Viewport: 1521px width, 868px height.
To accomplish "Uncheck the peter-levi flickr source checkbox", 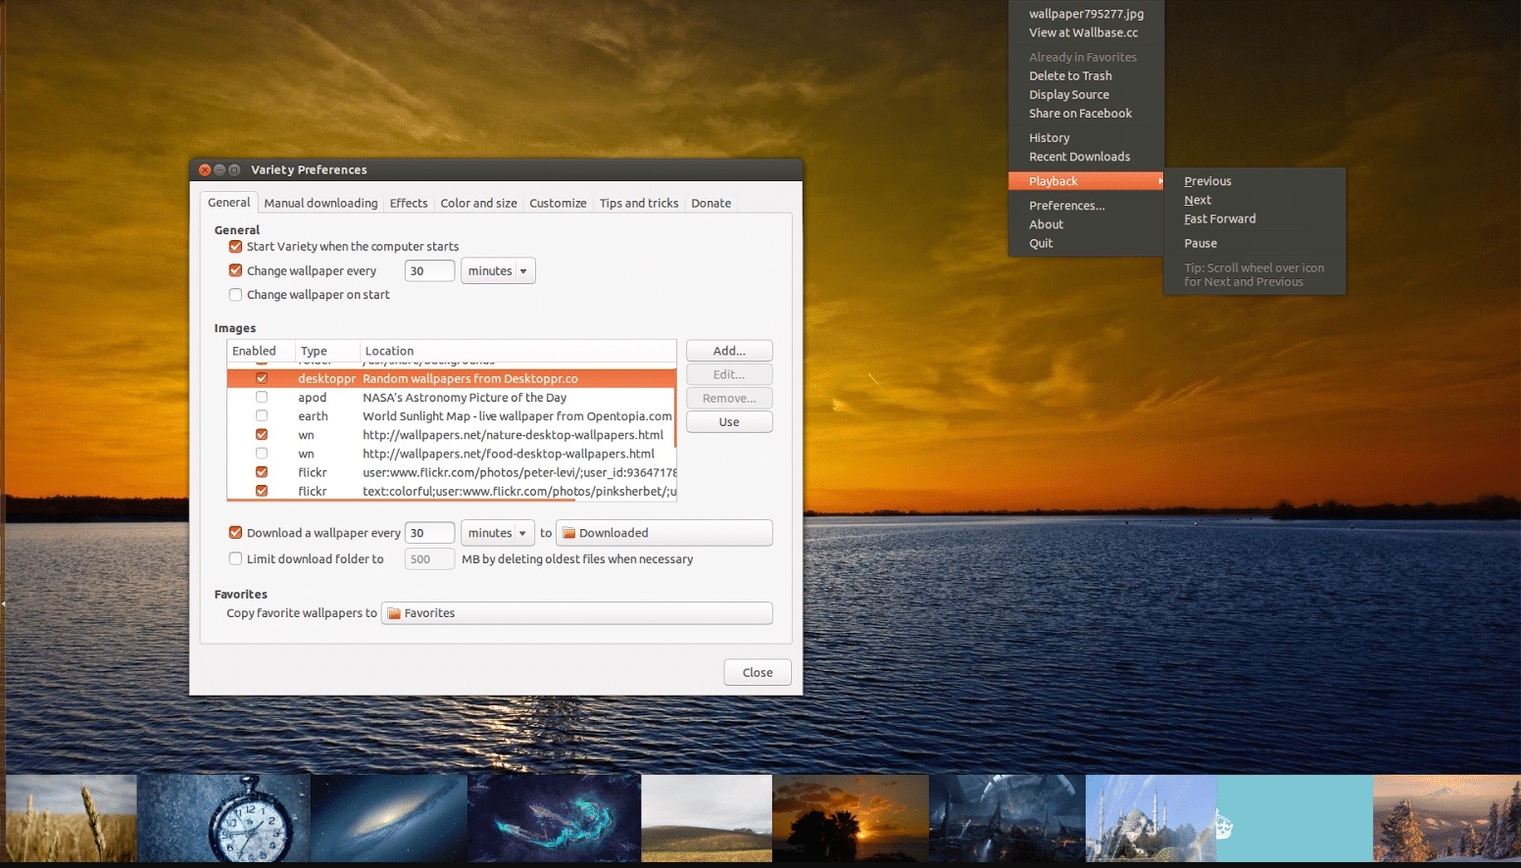I will (x=262, y=471).
